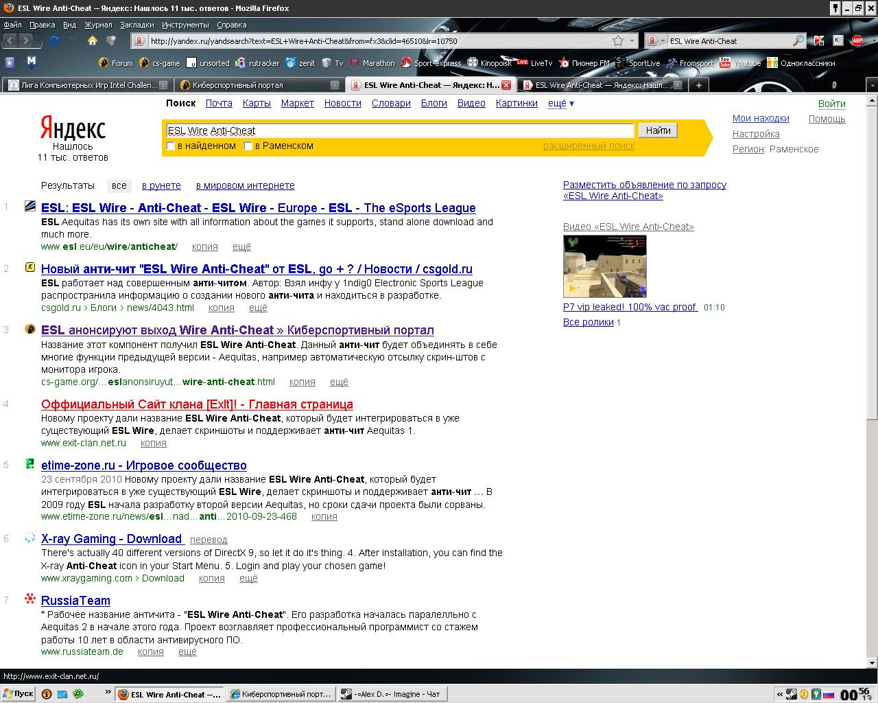This screenshot has height=703, width=878.
Task: Play the P7 vip leaked video thumbnail
Action: click(x=604, y=266)
